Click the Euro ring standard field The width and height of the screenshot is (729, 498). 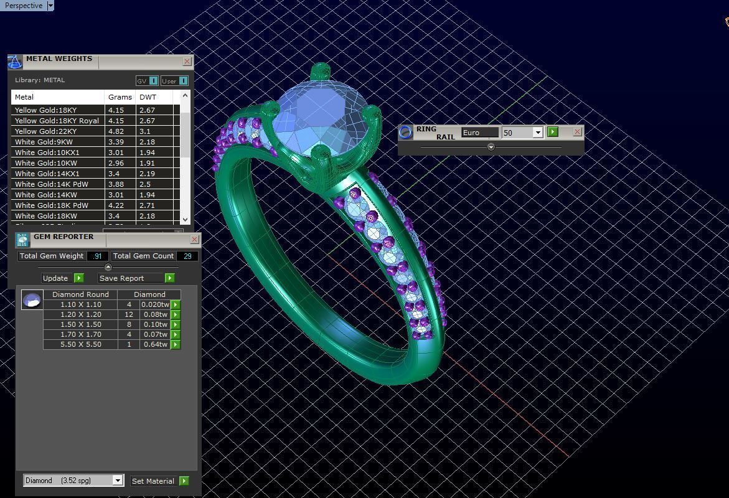480,133
